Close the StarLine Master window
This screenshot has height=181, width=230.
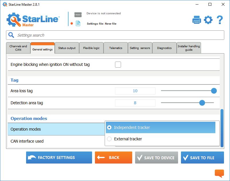[223, 4]
